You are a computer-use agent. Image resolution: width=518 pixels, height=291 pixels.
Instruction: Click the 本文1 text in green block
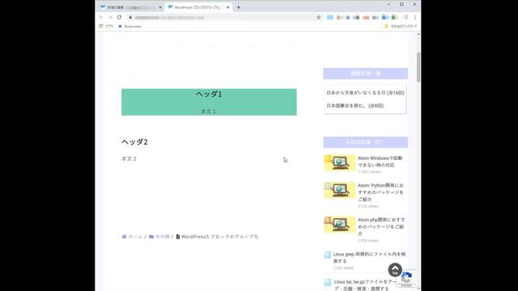tap(209, 112)
